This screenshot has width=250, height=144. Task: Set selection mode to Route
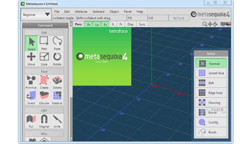point(211,112)
